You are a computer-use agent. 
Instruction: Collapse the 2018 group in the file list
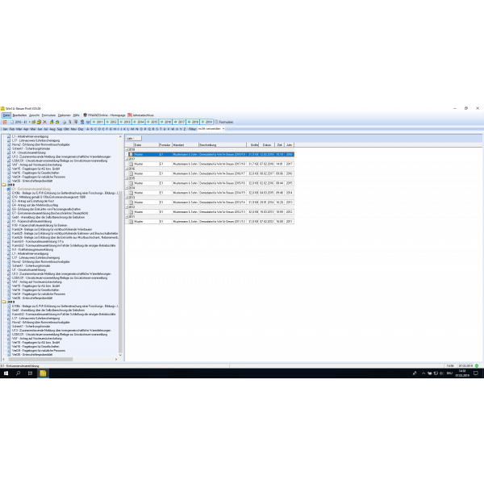point(127,149)
